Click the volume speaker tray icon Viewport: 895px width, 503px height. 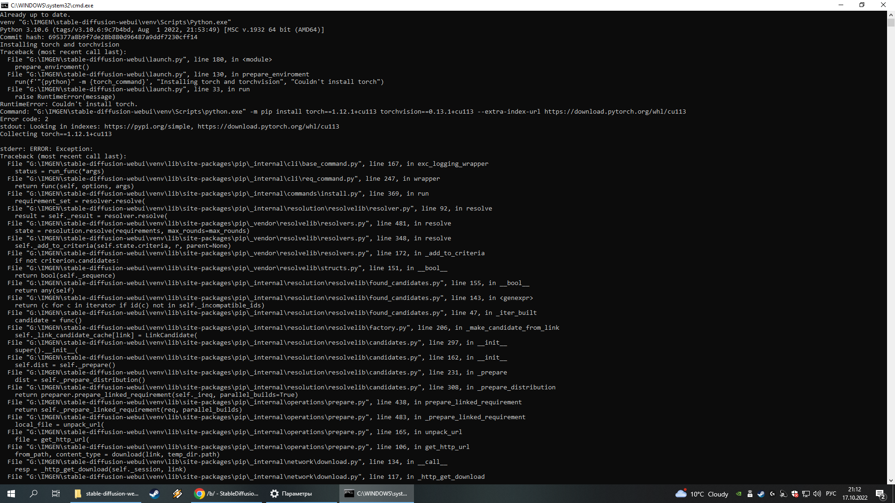click(x=817, y=494)
